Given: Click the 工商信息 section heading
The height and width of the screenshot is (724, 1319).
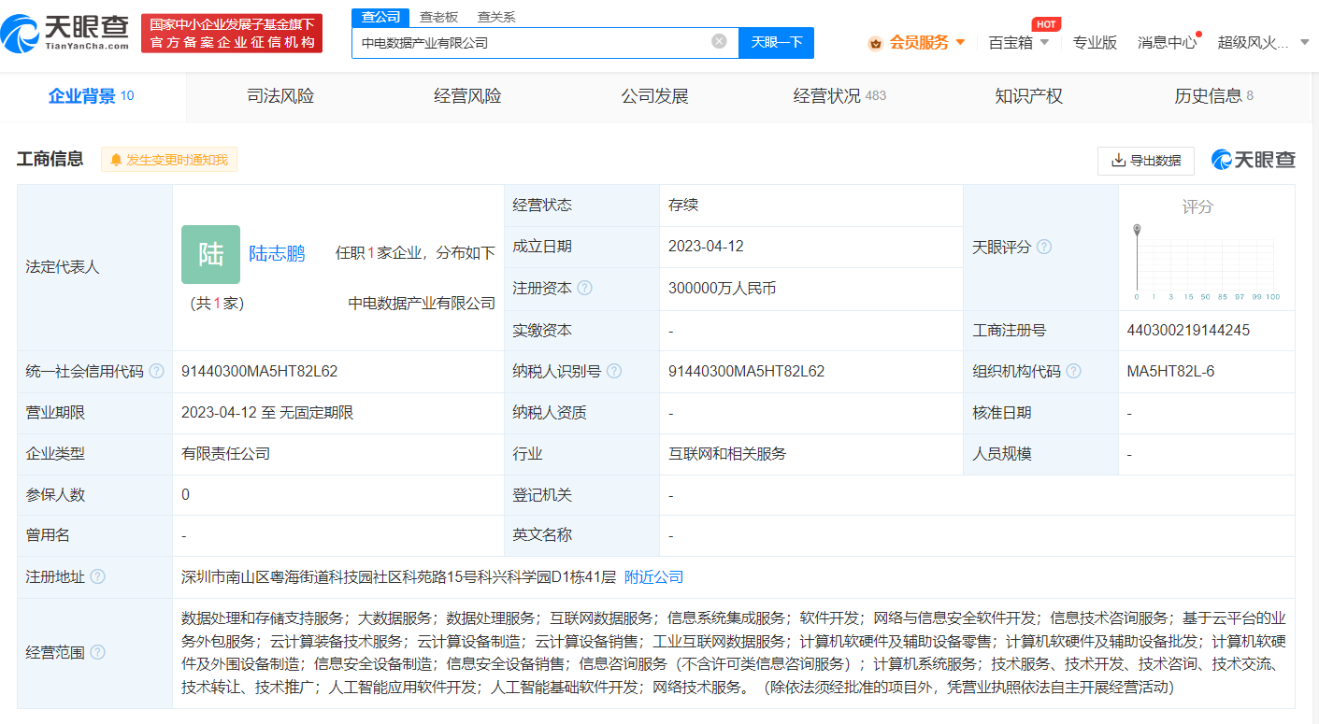Looking at the screenshot, I should coord(50,160).
